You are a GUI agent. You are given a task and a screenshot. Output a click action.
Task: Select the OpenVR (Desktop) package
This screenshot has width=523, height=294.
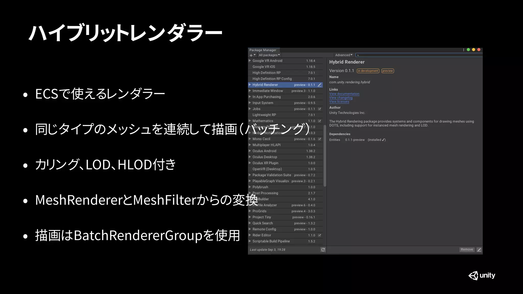click(286, 169)
